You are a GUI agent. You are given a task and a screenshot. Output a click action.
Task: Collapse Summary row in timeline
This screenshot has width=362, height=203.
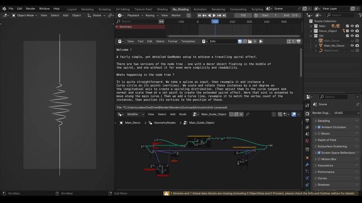click(x=117, y=27)
